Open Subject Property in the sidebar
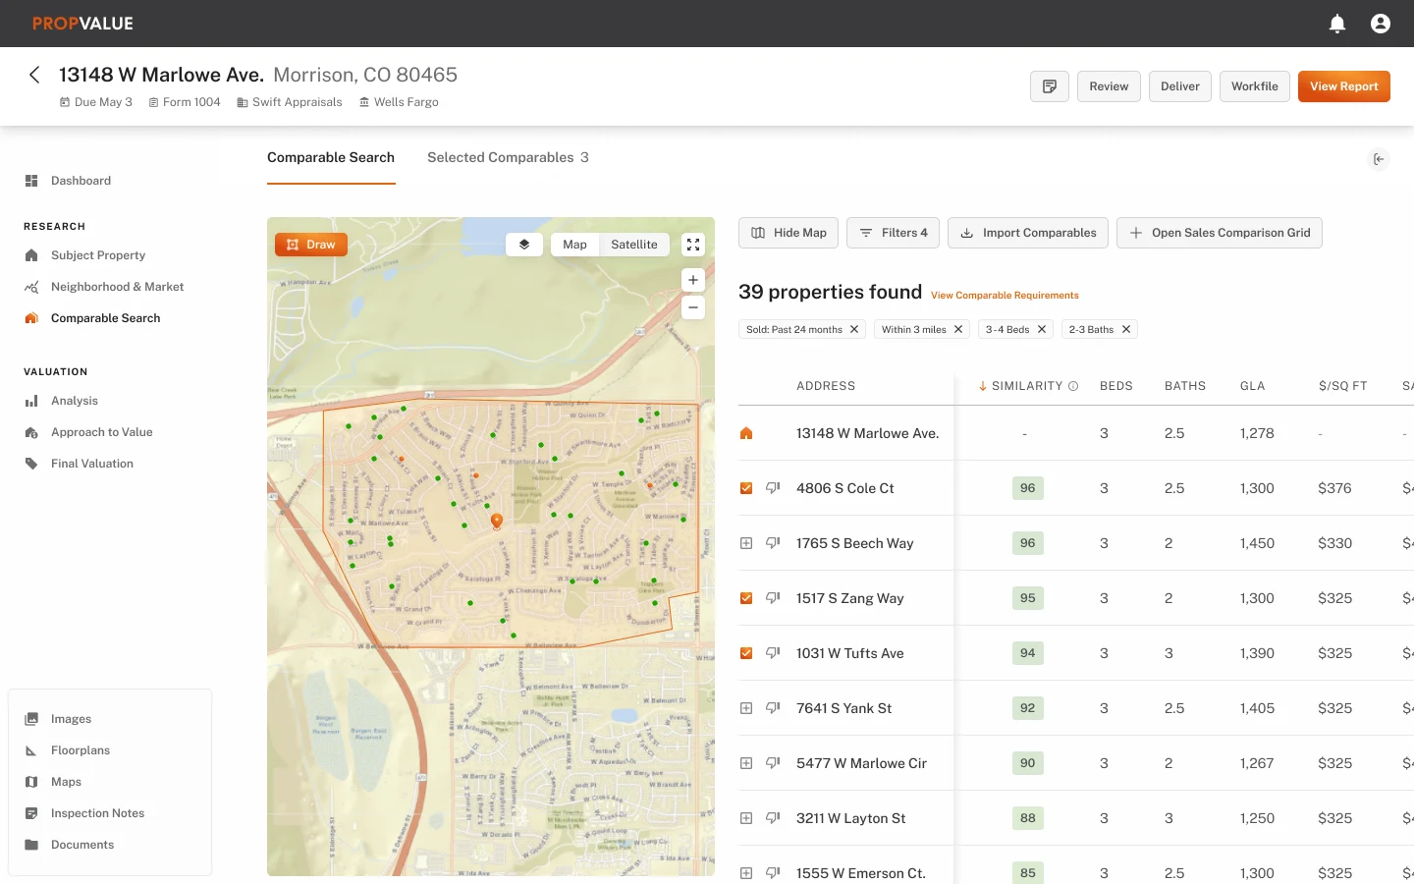 (x=98, y=255)
